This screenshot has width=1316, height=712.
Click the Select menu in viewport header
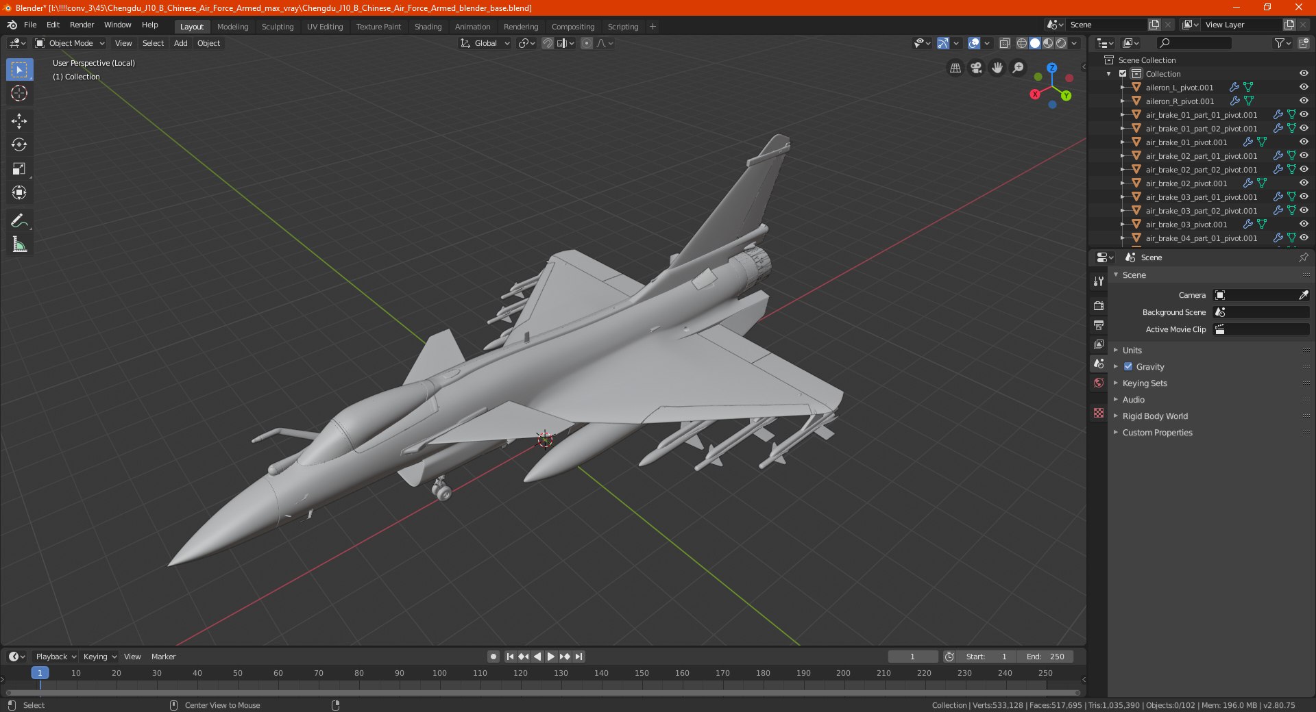tap(153, 43)
